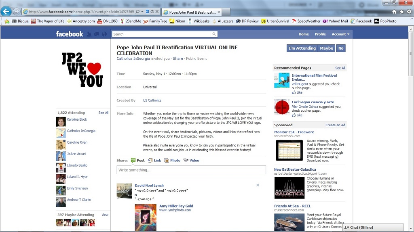Click the Facebook search field

pos(161,34)
